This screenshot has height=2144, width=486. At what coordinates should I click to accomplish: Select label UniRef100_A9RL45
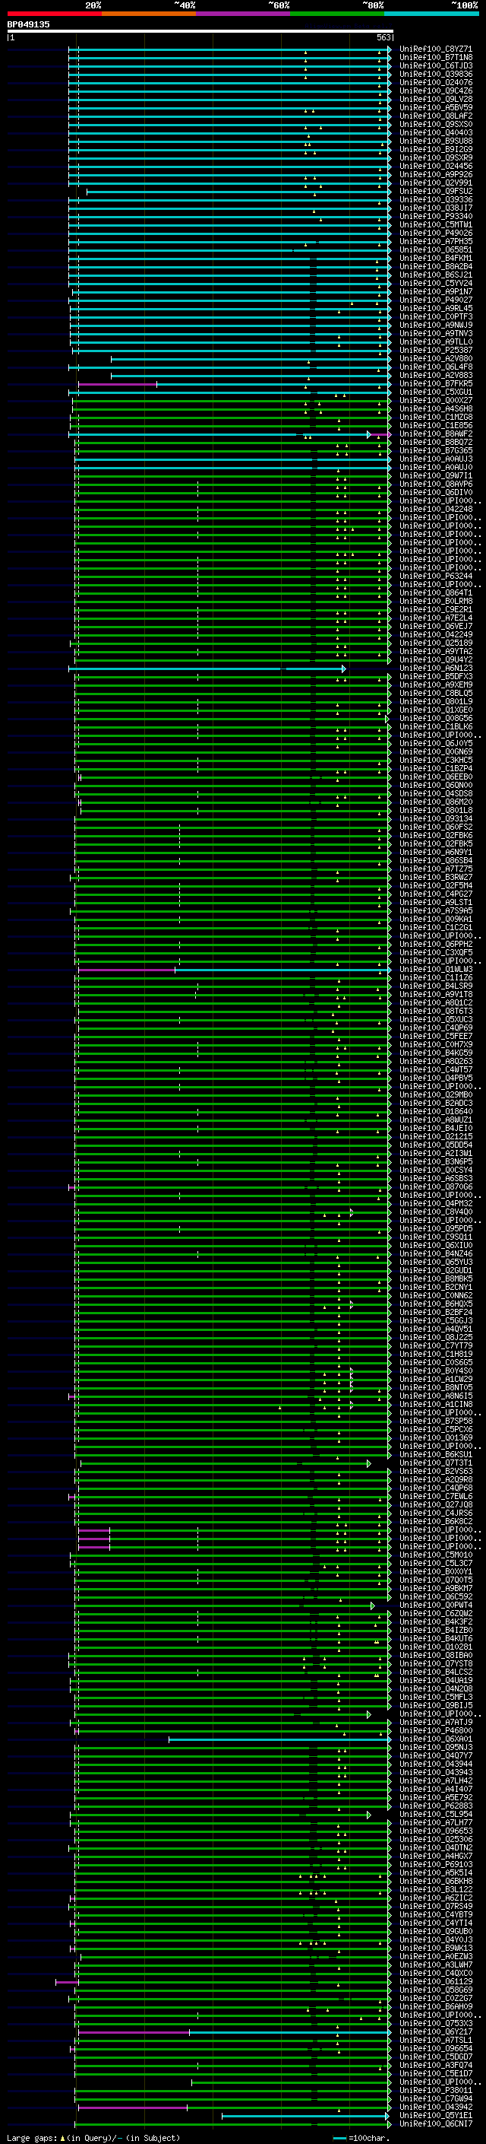pyautogui.click(x=436, y=309)
